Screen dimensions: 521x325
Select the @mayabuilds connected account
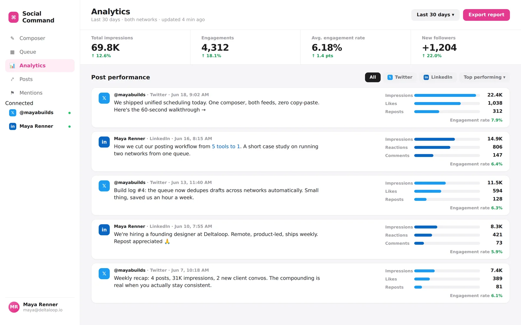pos(40,113)
